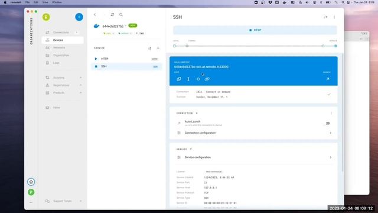The width and height of the screenshot is (378, 213).
Task: Open the dropdown beside device name 644ecbd237bc
Action: click(126, 26)
